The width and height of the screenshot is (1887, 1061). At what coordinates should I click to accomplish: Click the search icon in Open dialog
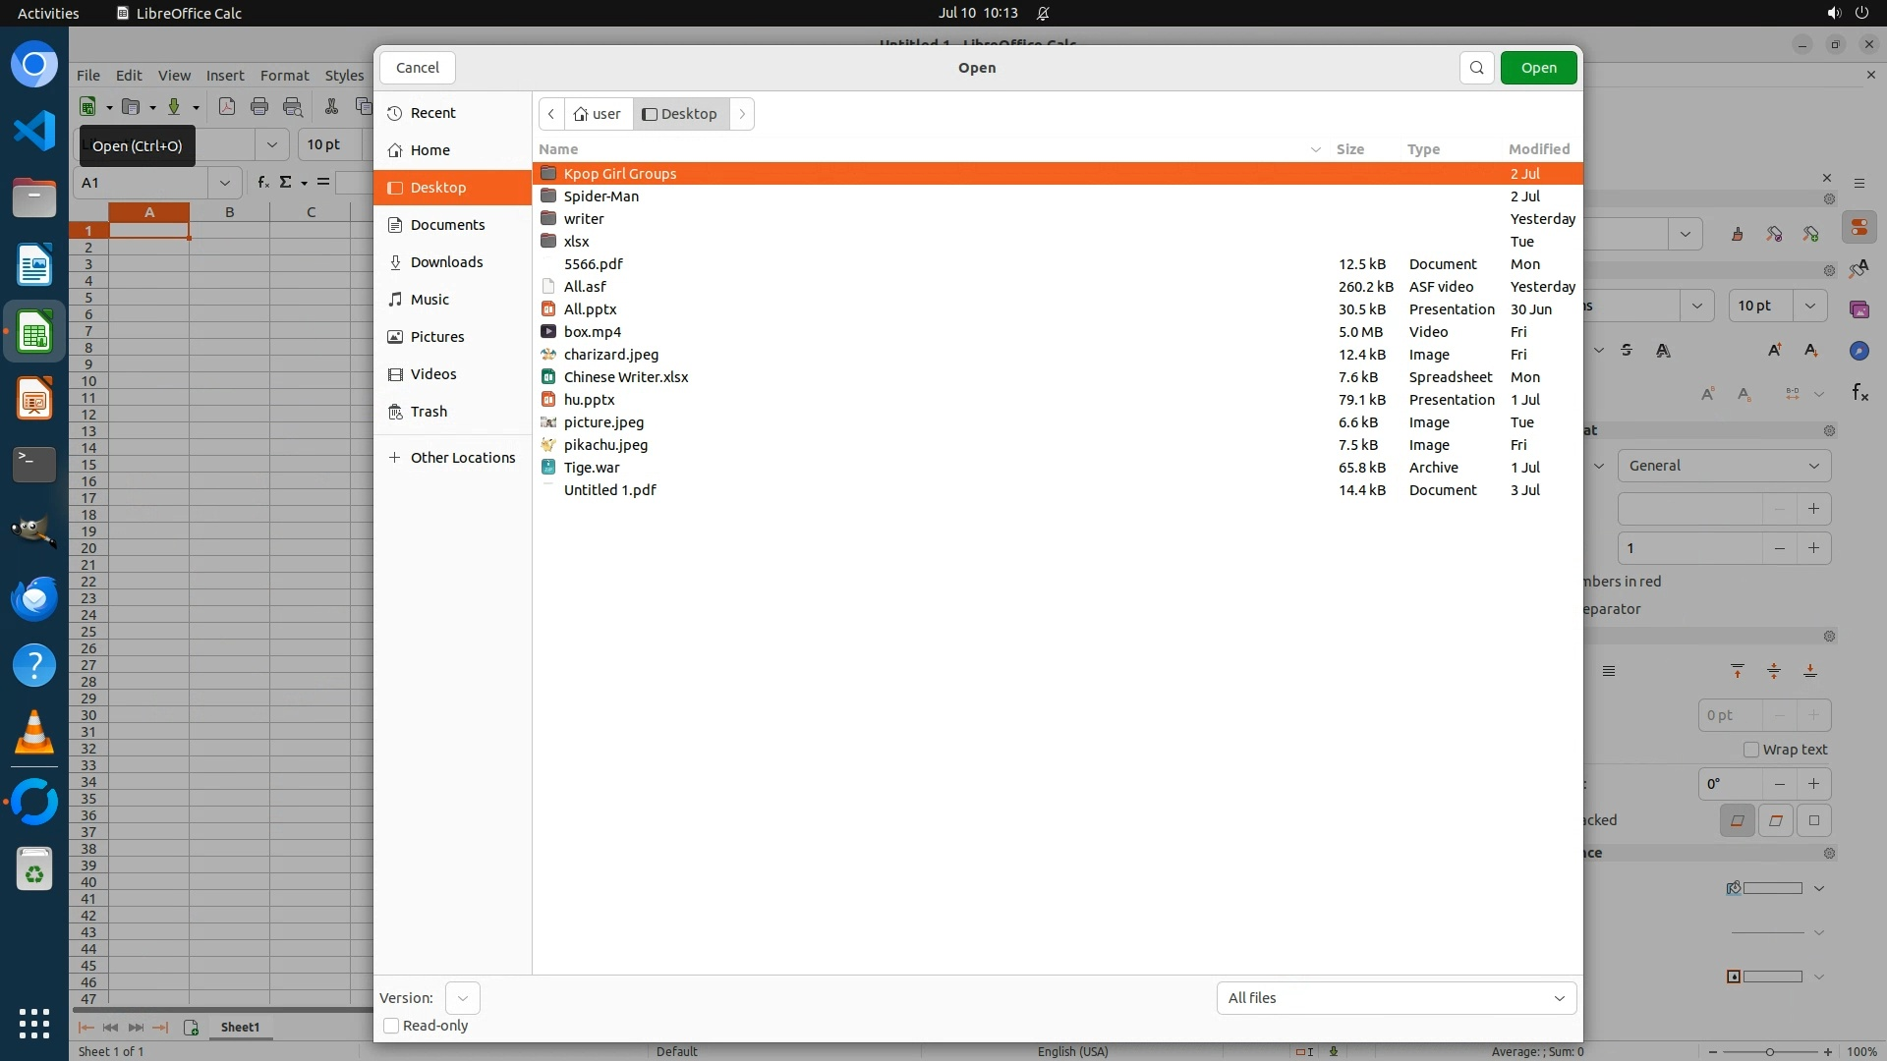1476,68
